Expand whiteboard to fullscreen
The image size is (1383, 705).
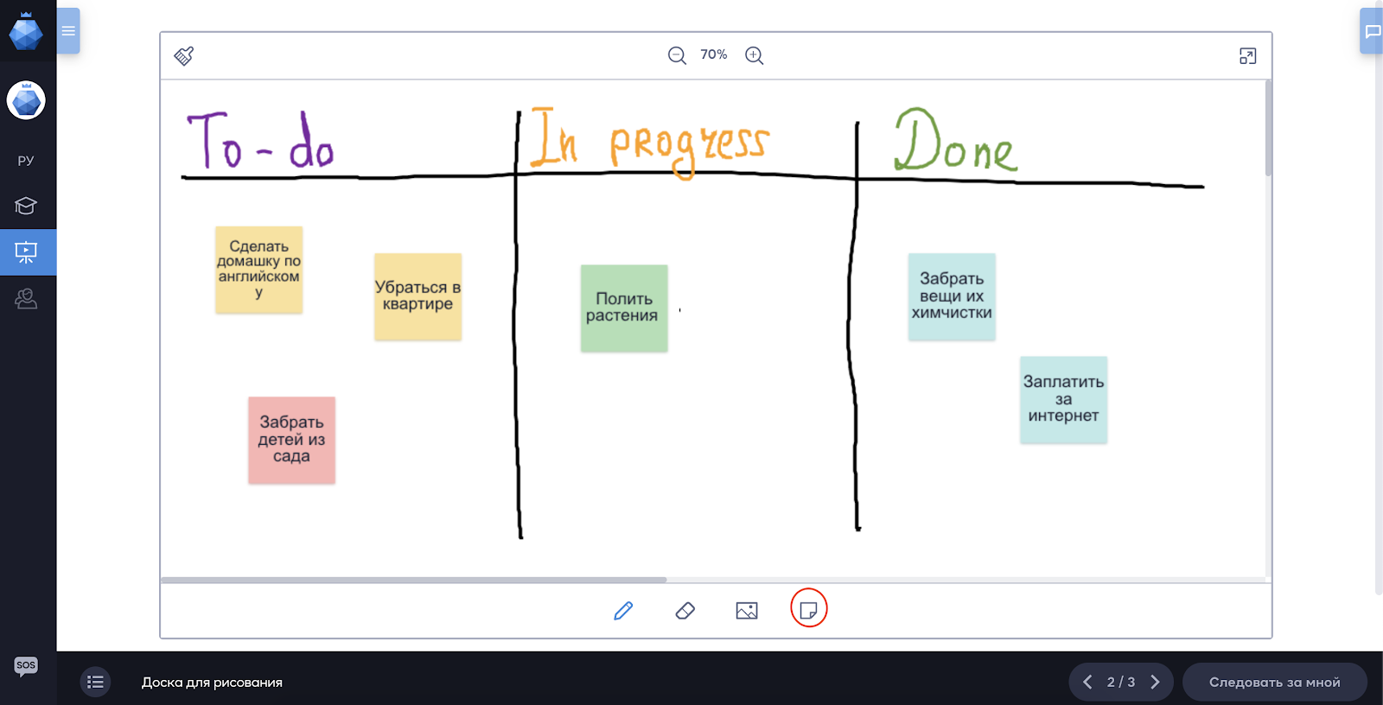[x=1247, y=56]
